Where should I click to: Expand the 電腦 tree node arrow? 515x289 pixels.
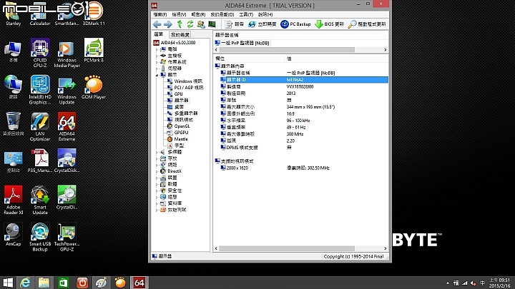[x=157, y=49]
